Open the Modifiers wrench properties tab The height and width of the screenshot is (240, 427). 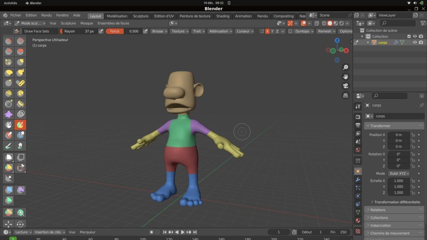tap(358, 179)
